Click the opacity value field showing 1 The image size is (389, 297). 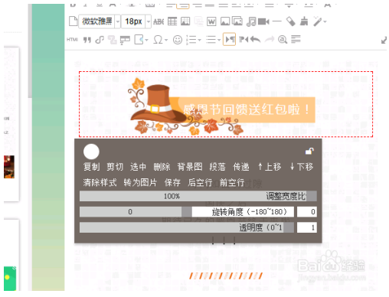[307, 227]
